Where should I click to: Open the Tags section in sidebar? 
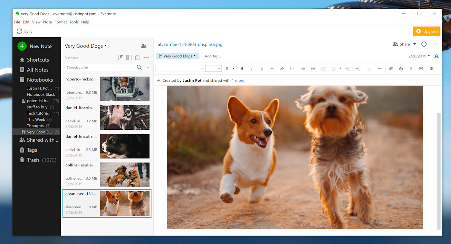[28, 150]
